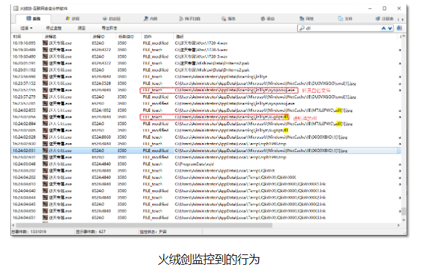The height and width of the screenshot is (279, 422).
Task: Click process ID 6524:8060
Action: click(101, 137)
